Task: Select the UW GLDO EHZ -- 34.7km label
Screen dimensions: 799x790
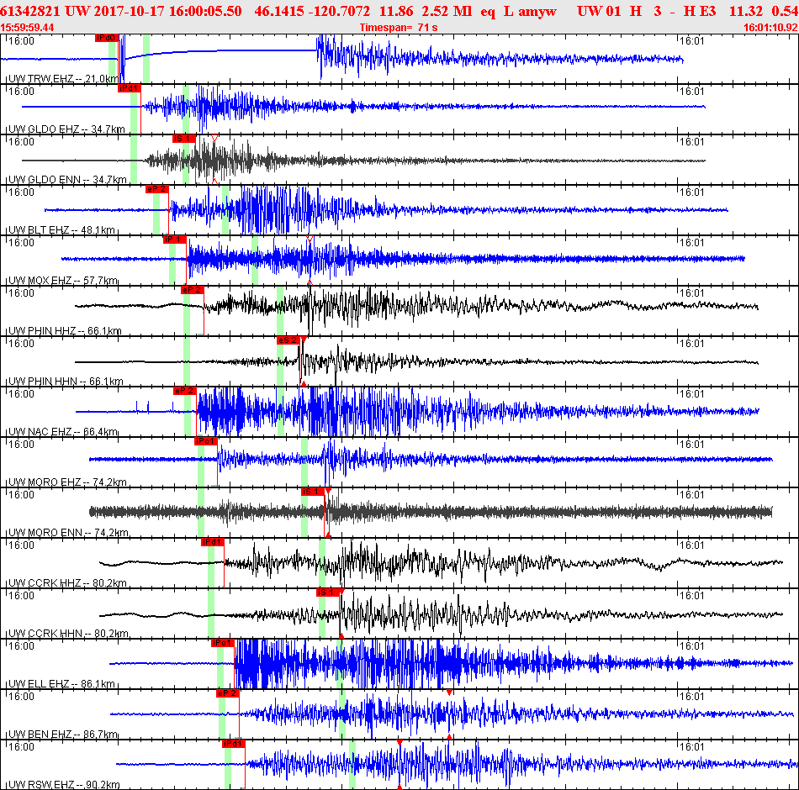Action: click(x=66, y=129)
